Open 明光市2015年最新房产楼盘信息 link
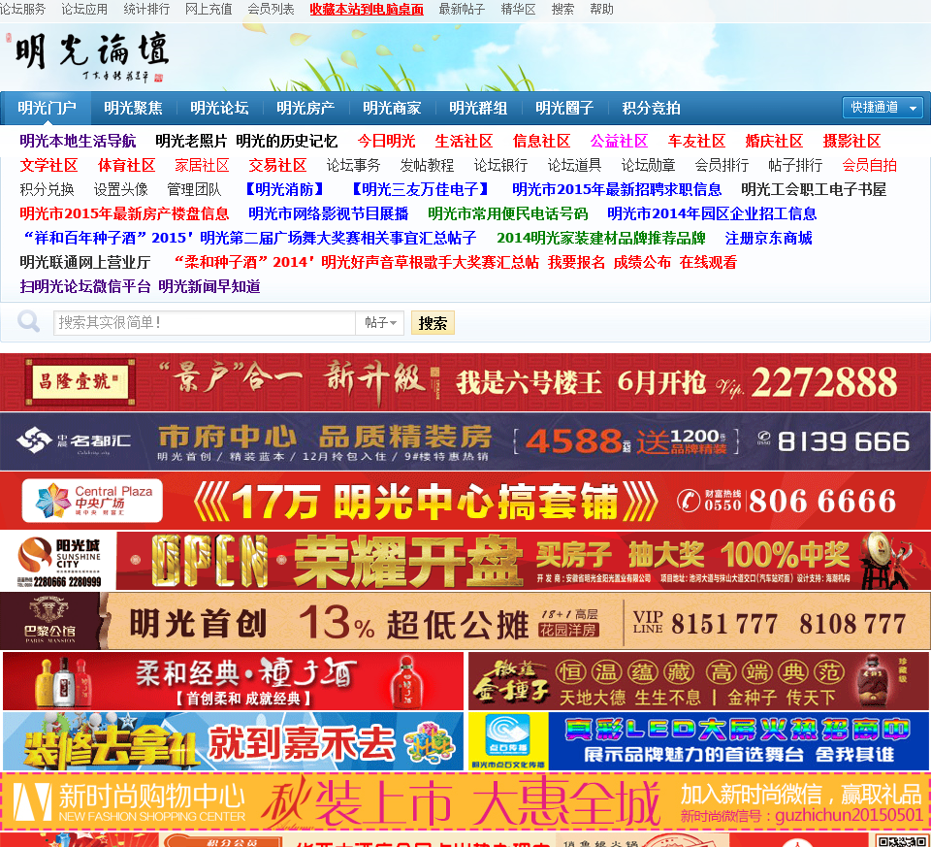Viewport: 931px width, 847px height. (x=124, y=213)
